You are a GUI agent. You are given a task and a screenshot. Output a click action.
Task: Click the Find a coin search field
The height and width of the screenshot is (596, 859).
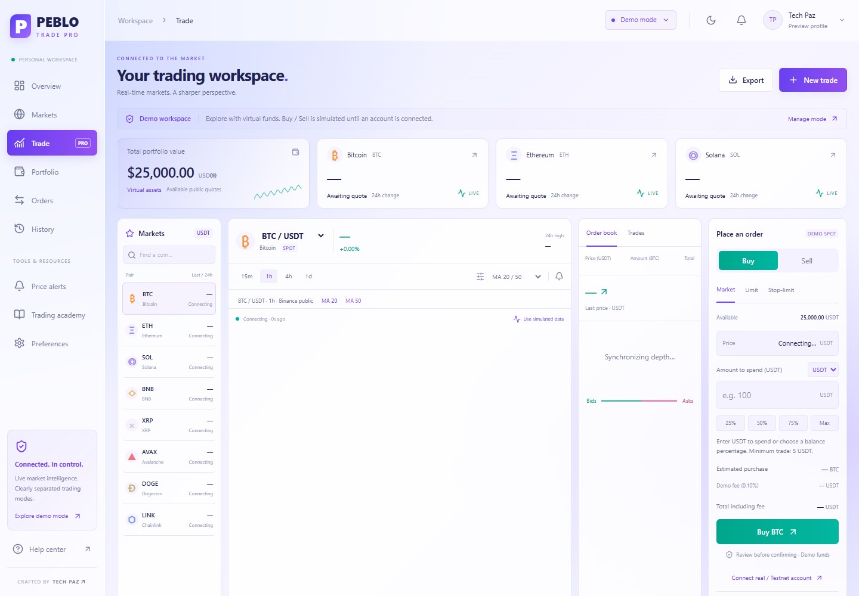169,255
